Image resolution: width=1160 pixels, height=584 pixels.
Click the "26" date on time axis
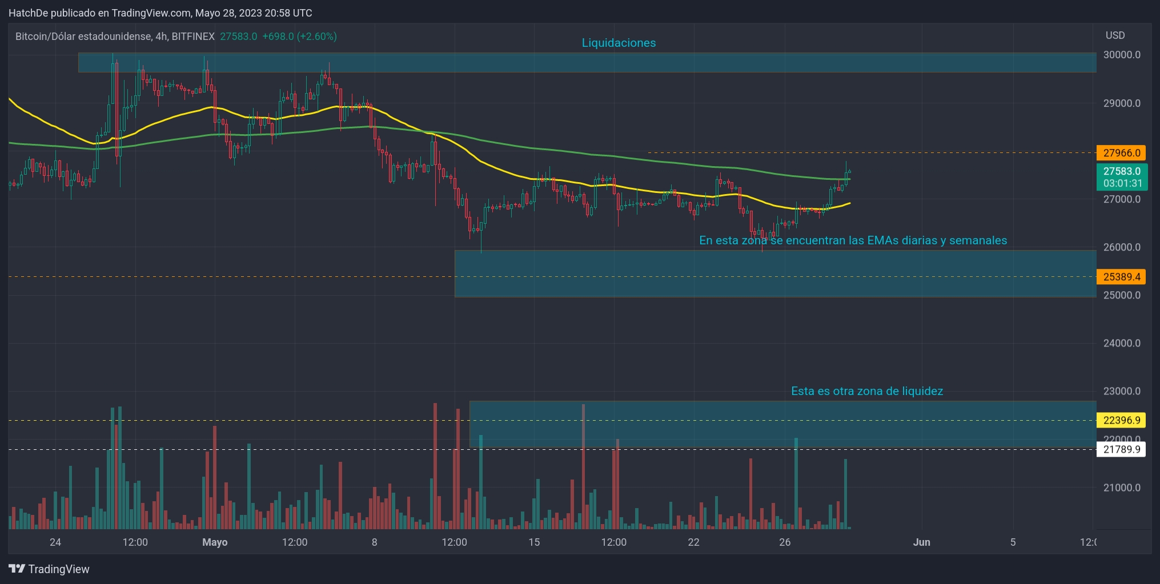pos(785,542)
